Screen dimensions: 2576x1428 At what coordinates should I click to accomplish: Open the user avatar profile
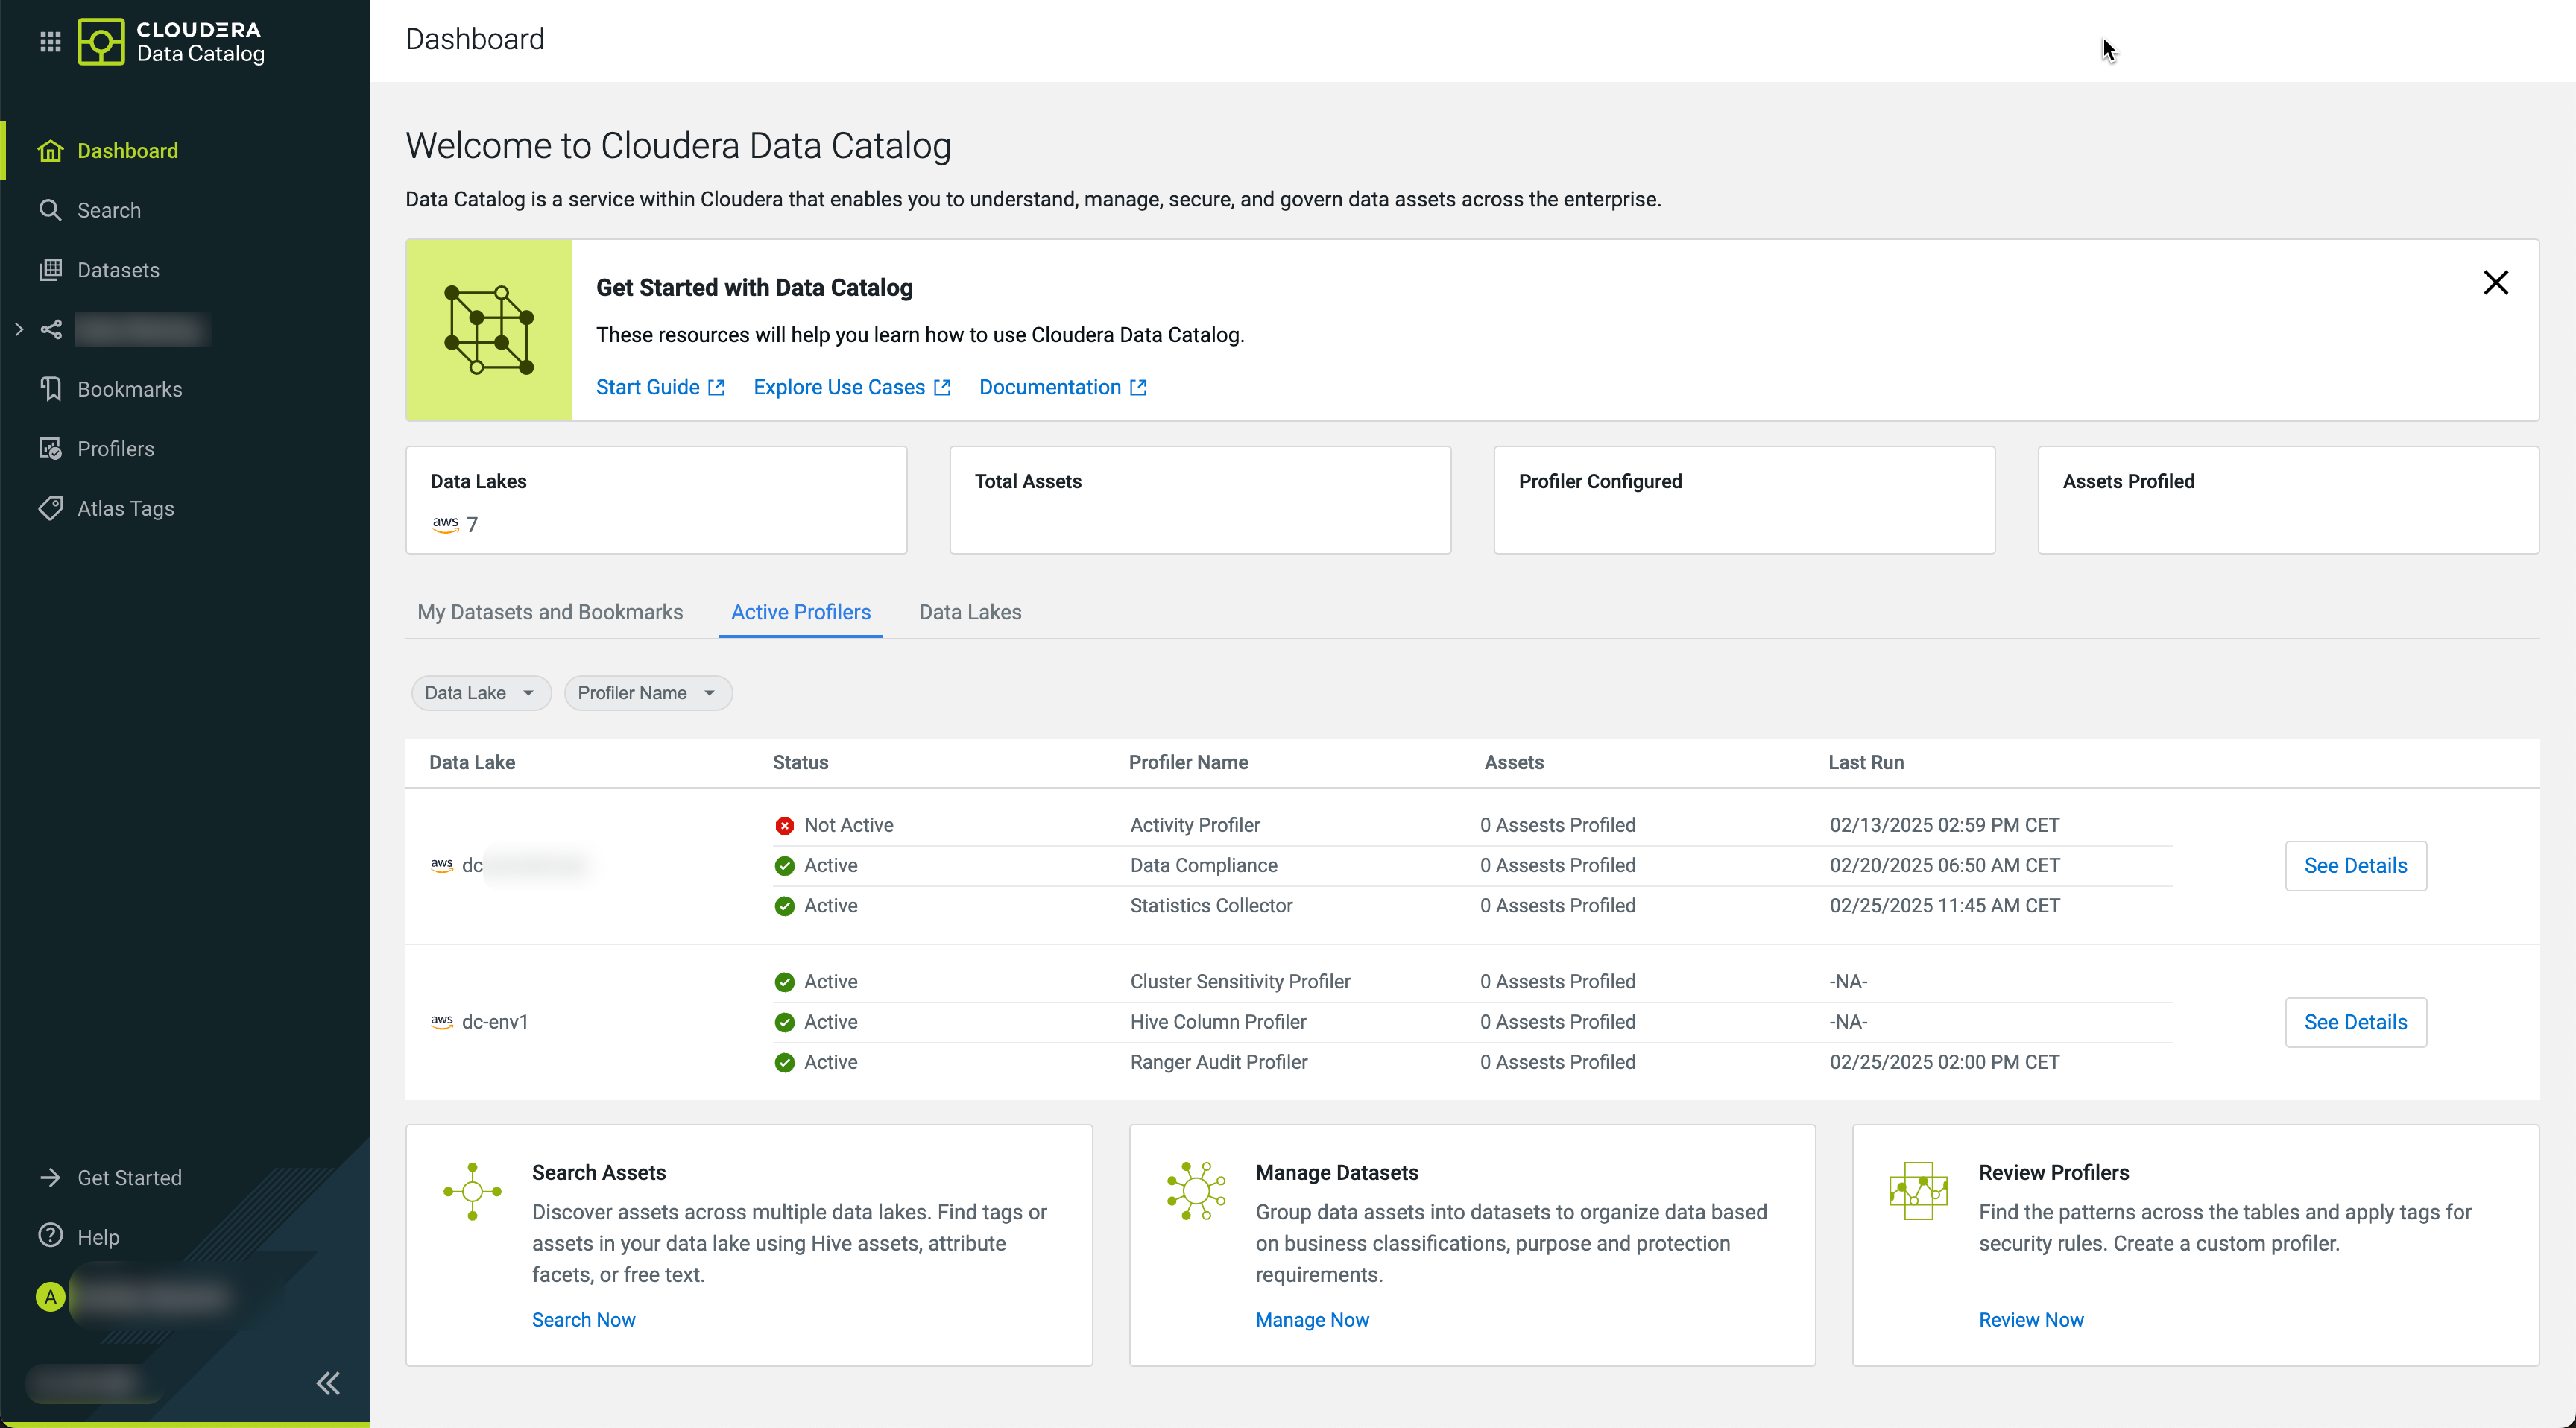[50, 1297]
